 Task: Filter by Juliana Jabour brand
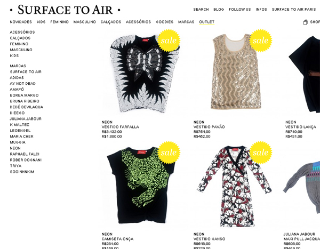point(26,119)
